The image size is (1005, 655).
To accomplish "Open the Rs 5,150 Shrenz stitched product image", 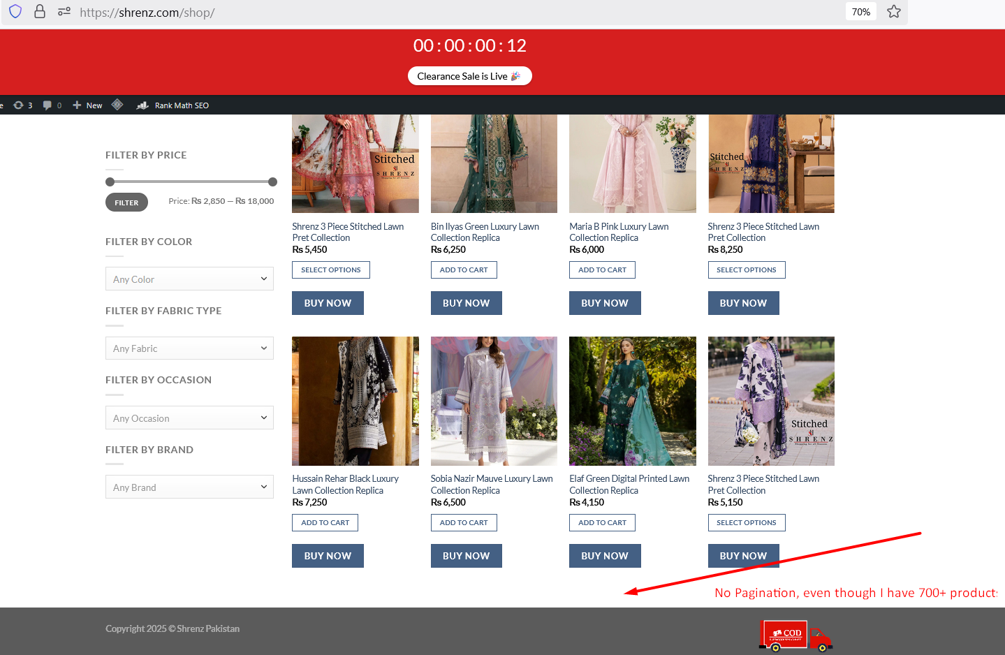I will (771, 401).
